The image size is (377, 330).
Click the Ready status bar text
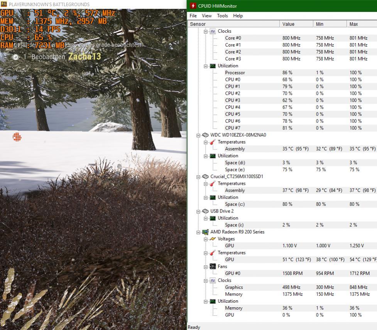pos(194,327)
